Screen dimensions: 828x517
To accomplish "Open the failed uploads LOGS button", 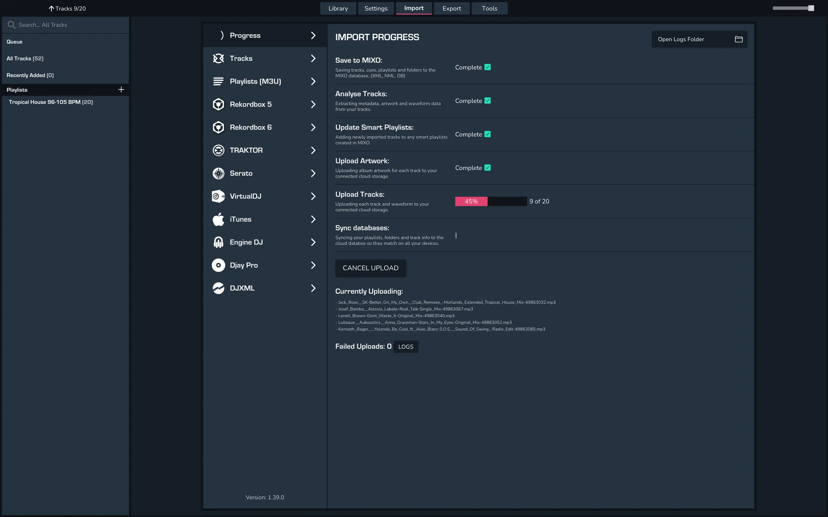I will coord(405,347).
